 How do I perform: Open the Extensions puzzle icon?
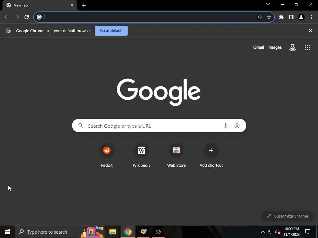point(281,17)
